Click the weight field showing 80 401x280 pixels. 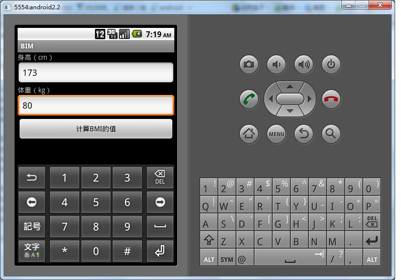[x=96, y=105]
